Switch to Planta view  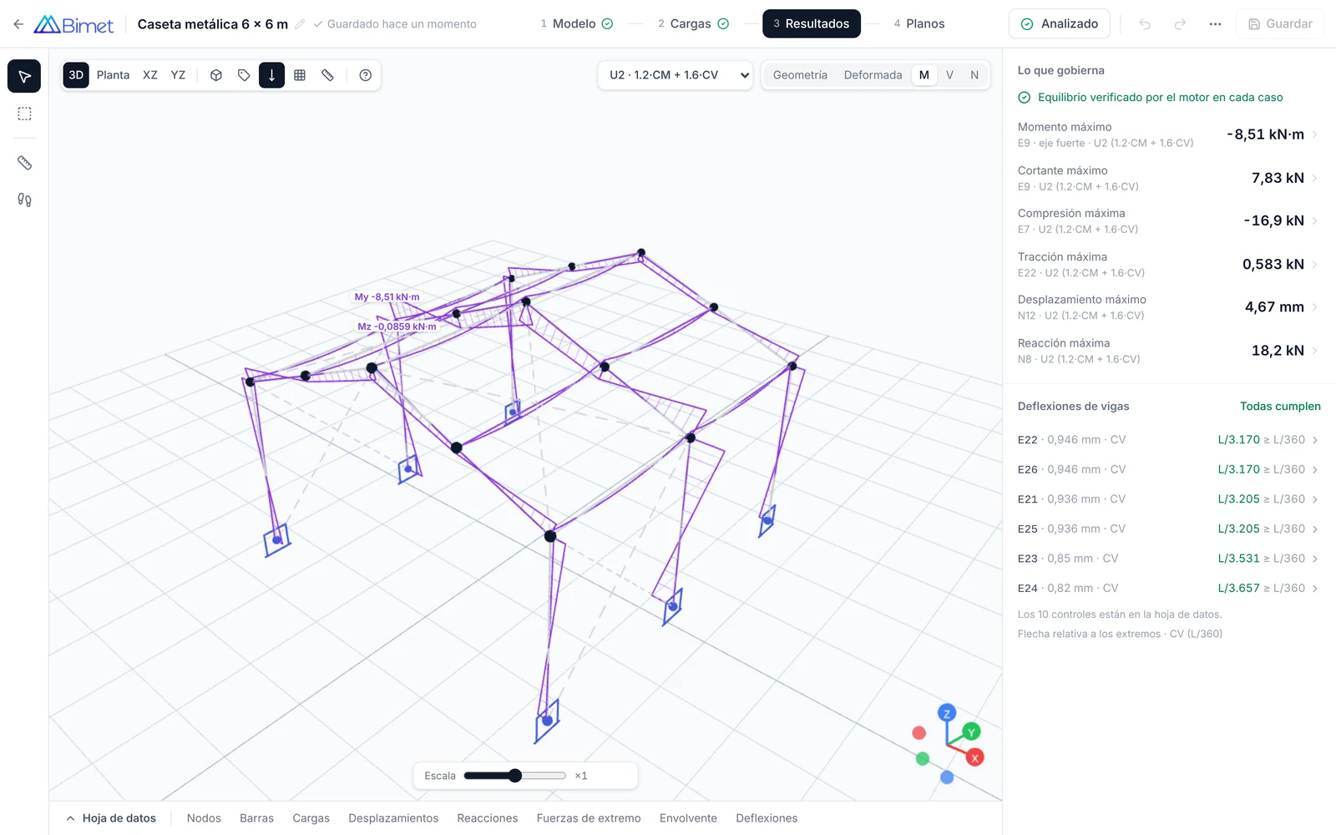click(113, 75)
